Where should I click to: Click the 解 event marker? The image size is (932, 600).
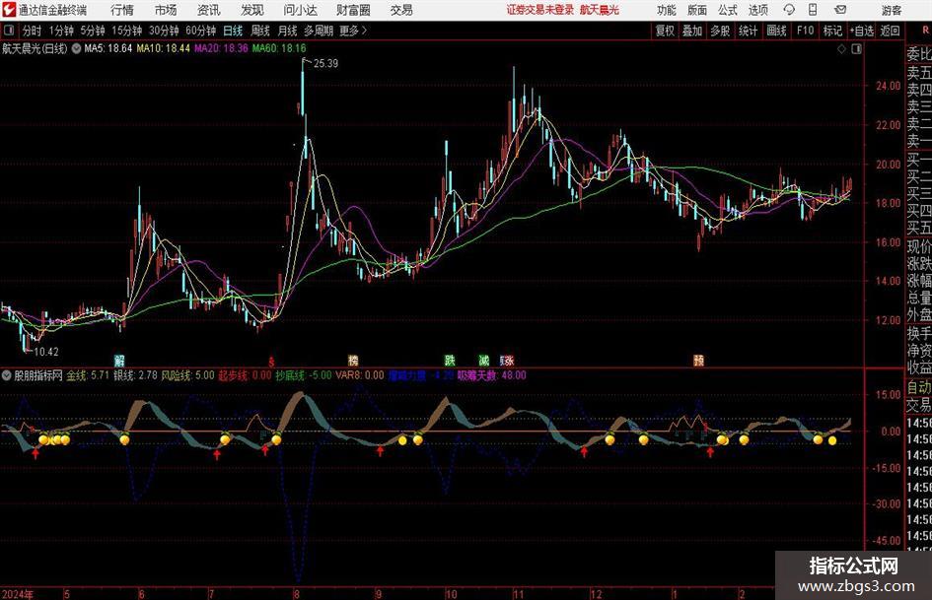tap(119, 360)
